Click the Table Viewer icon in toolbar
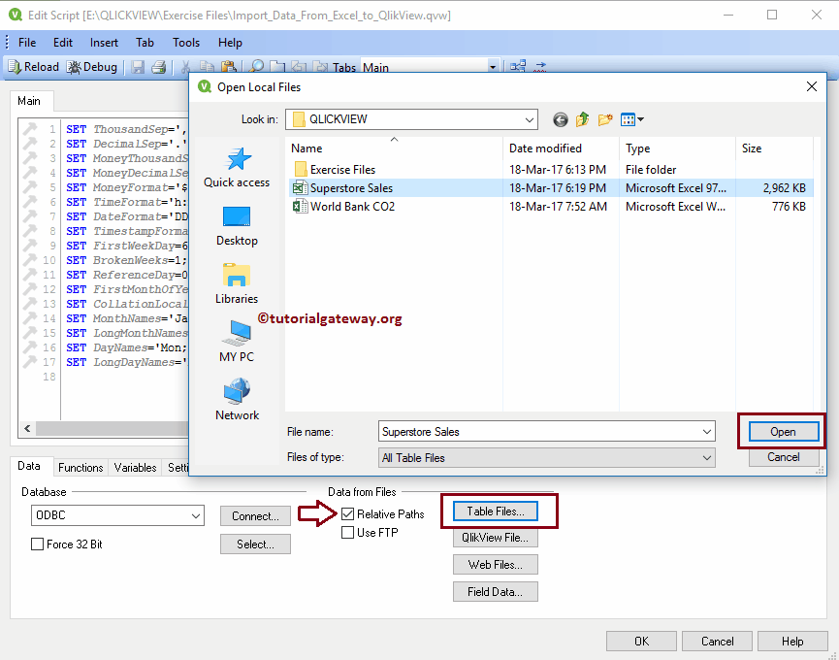 pyautogui.click(x=517, y=66)
